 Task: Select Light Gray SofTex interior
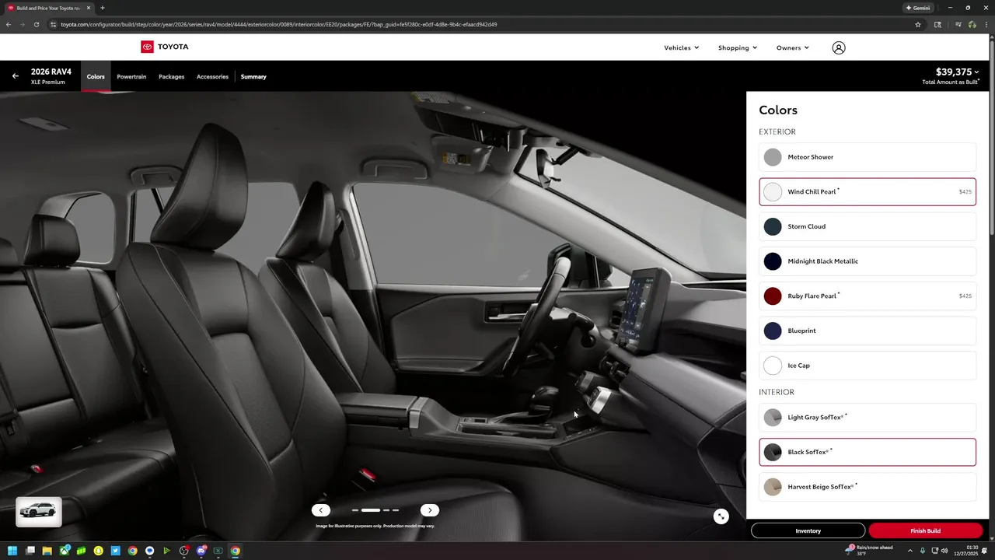coord(868,417)
